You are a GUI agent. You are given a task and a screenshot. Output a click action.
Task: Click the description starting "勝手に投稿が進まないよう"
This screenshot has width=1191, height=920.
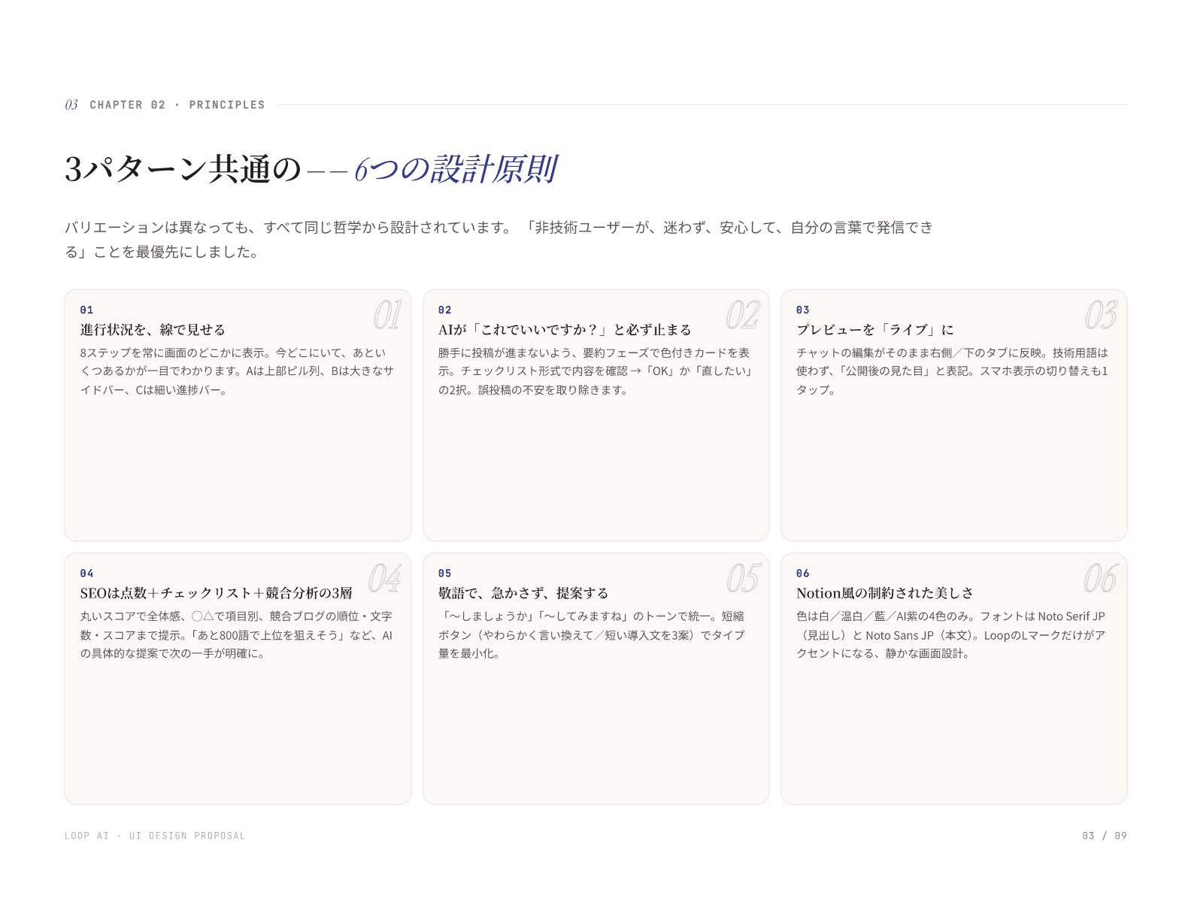click(x=595, y=371)
